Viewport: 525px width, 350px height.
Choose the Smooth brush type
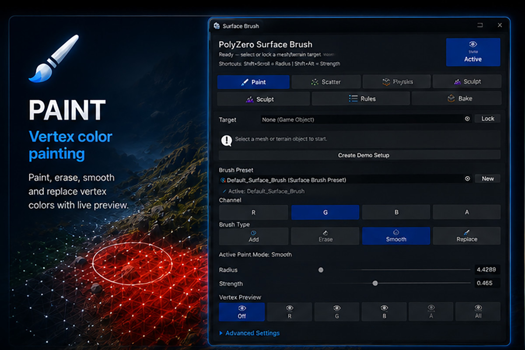[x=396, y=236]
